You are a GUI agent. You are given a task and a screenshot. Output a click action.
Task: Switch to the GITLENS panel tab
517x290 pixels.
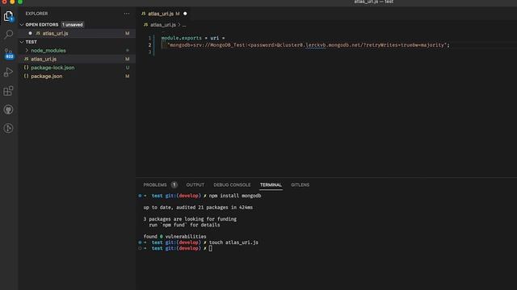click(x=300, y=184)
